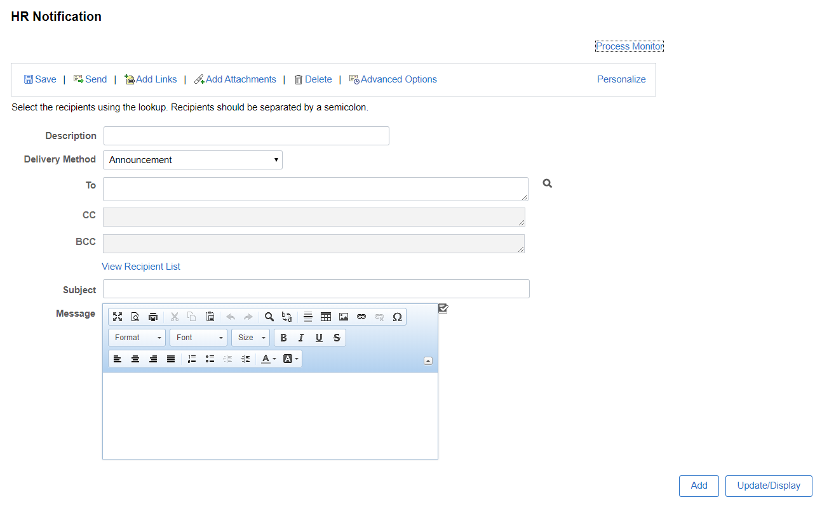Insert a bulleted list

click(210, 359)
